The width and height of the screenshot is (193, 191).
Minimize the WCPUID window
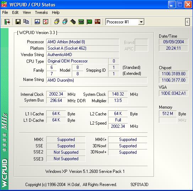point(172,5)
